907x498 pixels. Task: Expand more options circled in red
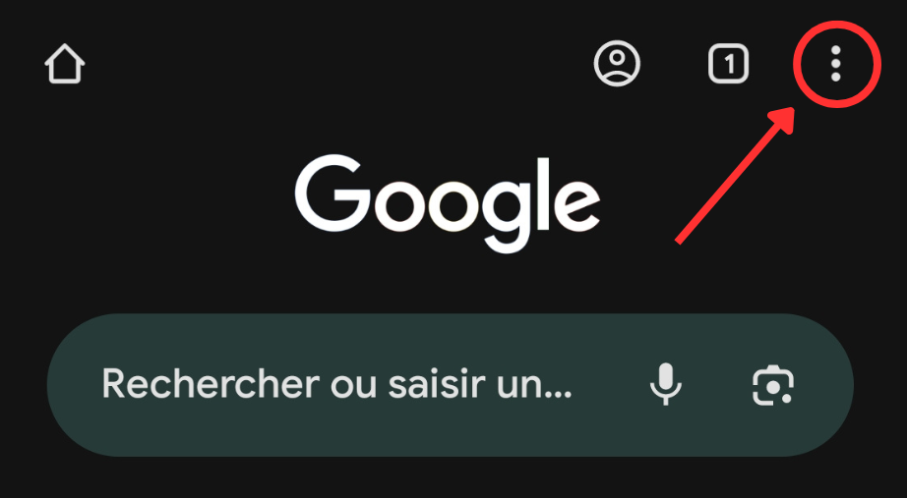point(835,64)
